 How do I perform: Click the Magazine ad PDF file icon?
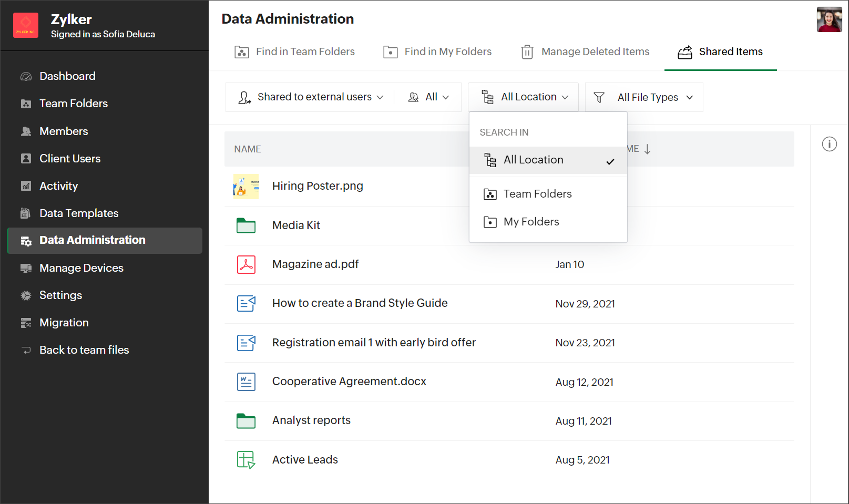[x=246, y=264]
